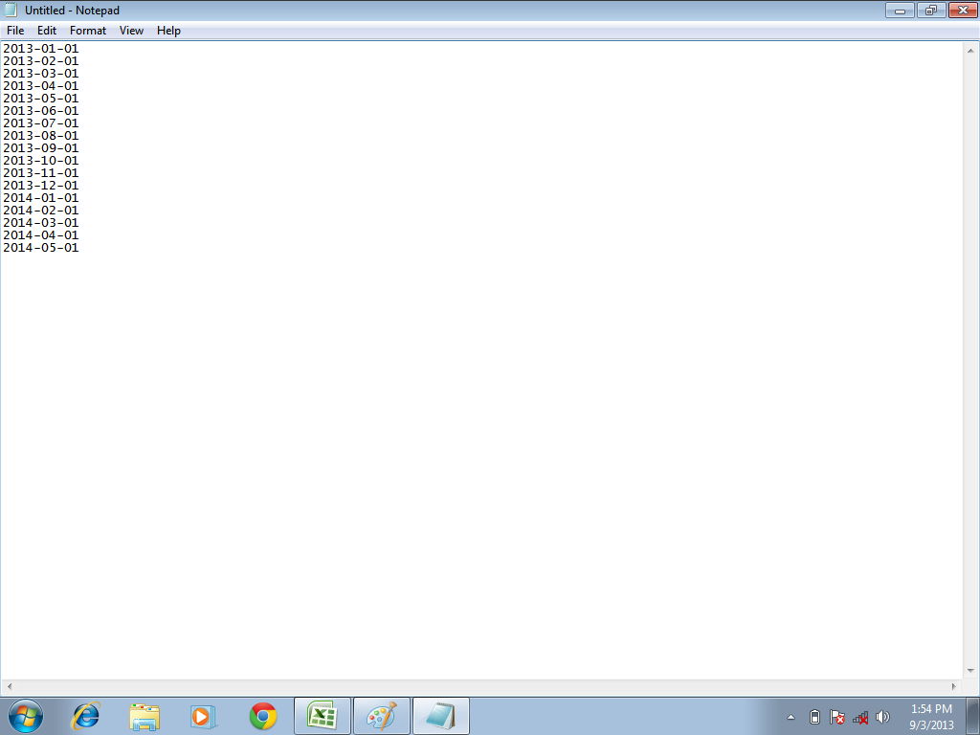
Task: Open the Action Center flag icon
Action: click(836, 717)
